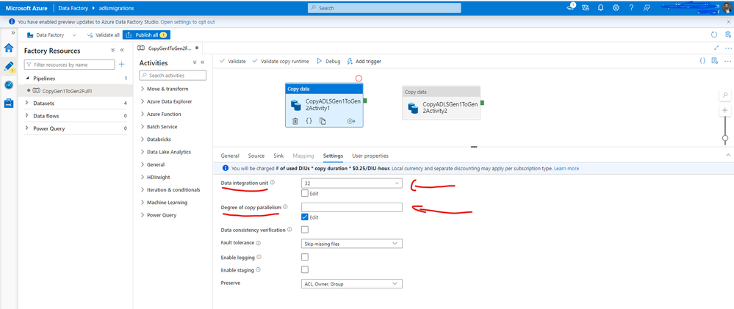Screen dimensions: 734x309
Task: Switch to the General tab
Action: [230, 156]
